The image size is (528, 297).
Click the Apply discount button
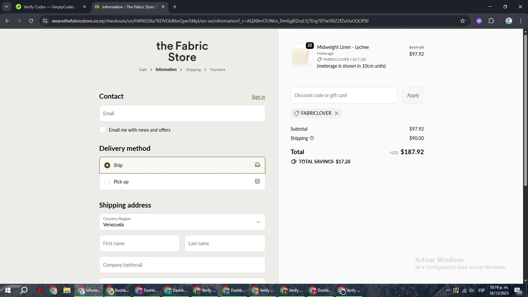[x=413, y=95]
